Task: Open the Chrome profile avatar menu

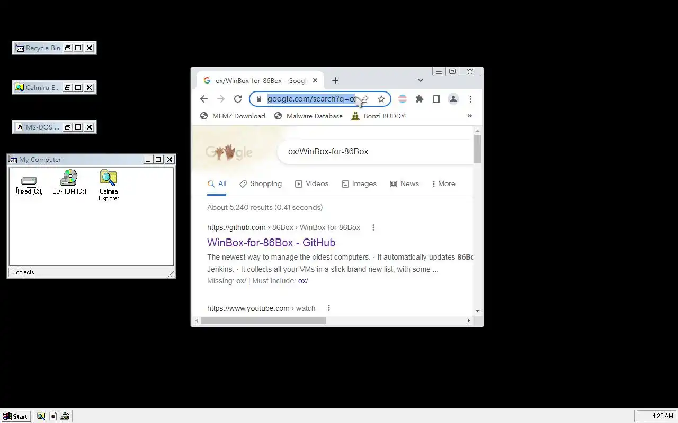Action: [453, 99]
